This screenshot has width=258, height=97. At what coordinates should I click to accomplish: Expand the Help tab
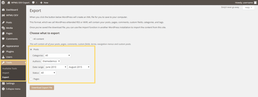248,8
